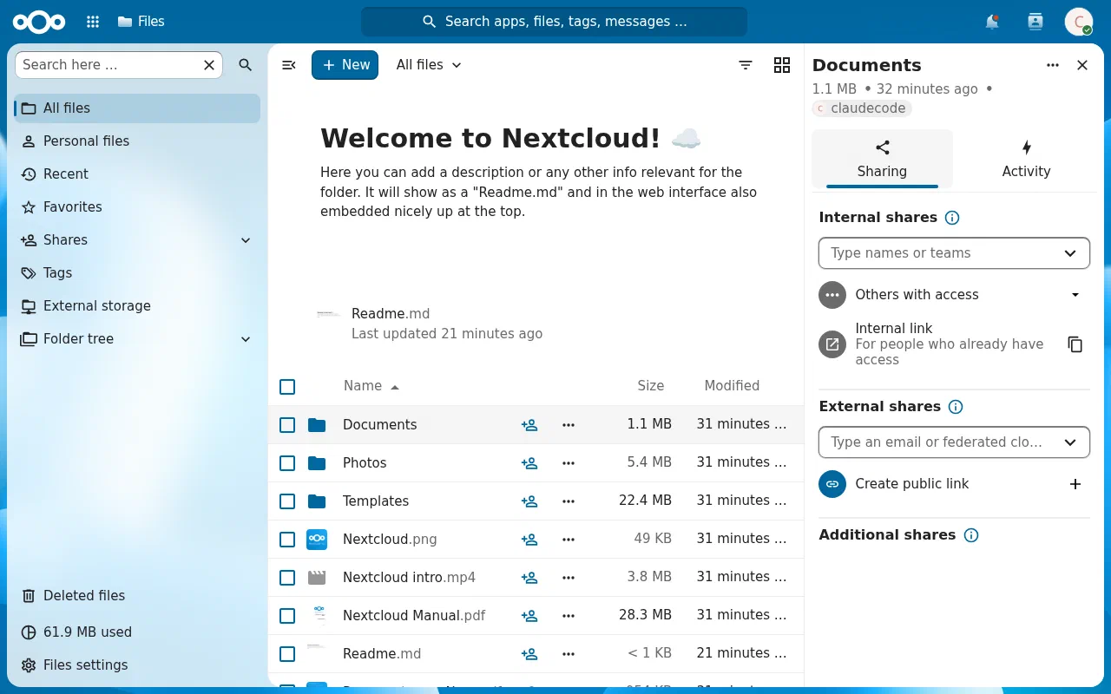
Task: Create a new public link with plus
Action: pyautogui.click(x=1075, y=484)
